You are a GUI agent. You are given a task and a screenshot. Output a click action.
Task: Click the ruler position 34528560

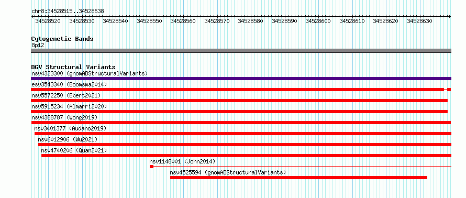click(x=183, y=21)
